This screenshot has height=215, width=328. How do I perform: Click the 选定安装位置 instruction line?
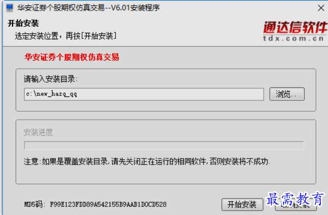[x=65, y=36]
